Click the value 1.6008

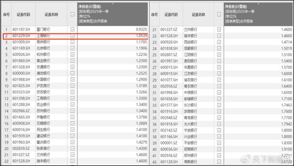point(286,73)
